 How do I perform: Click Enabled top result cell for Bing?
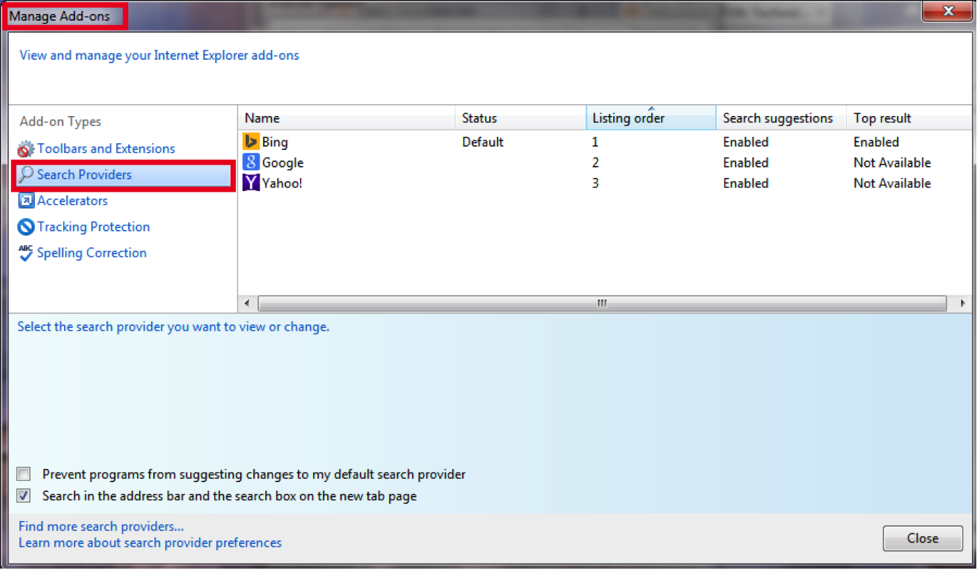coord(876,142)
